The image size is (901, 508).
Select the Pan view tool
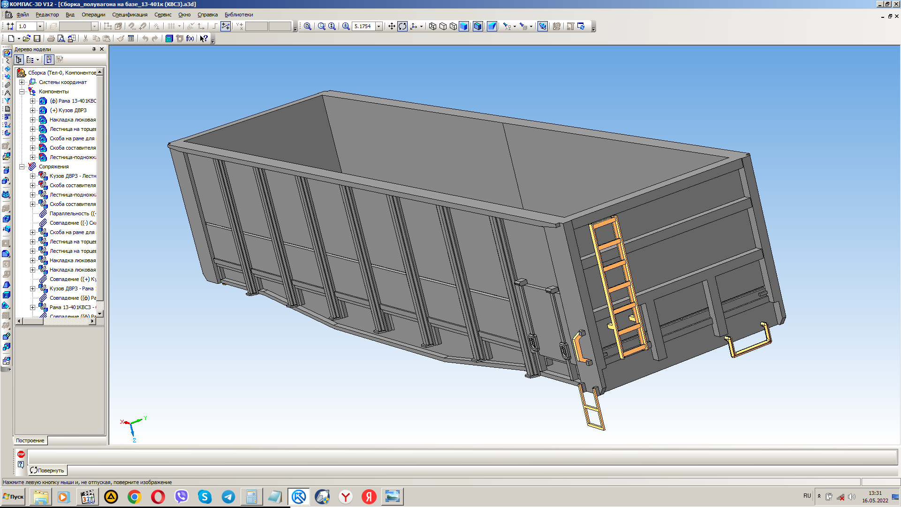click(392, 26)
